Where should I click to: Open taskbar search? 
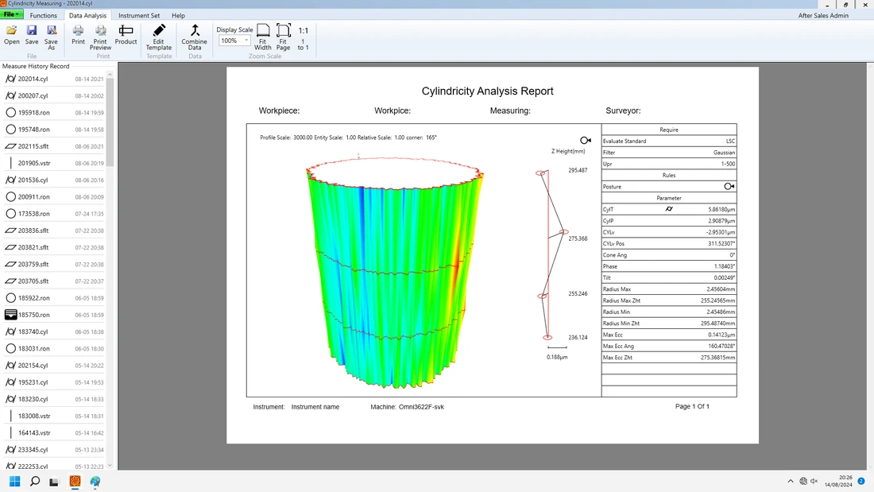pos(34,482)
